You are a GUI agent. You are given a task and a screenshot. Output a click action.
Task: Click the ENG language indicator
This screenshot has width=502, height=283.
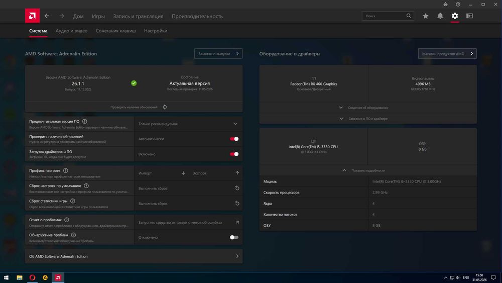(466, 277)
